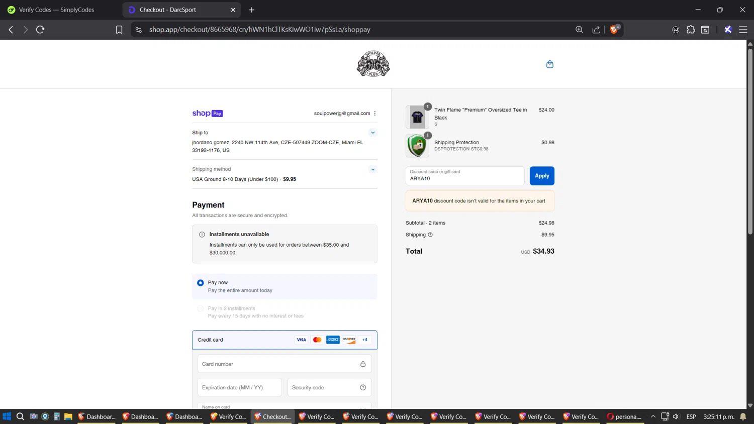The height and width of the screenshot is (424, 754).
Task: Click the Discount code or gift card field
Action: 465,176
